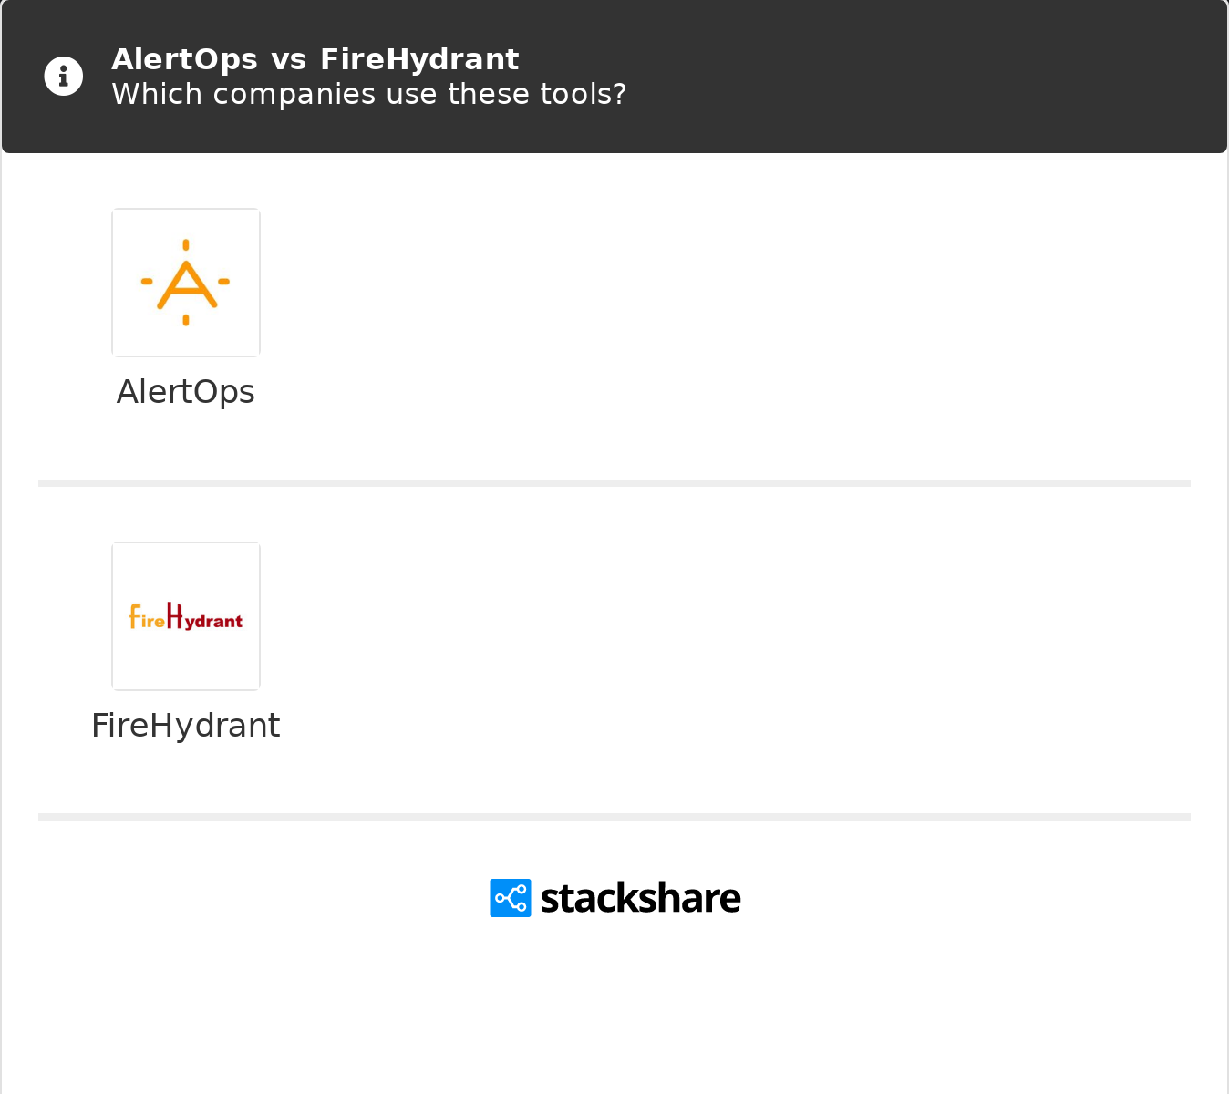Click 'Which companies use these tools?' subtitle
This screenshot has height=1094, width=1229.
[x=369, y=94]
